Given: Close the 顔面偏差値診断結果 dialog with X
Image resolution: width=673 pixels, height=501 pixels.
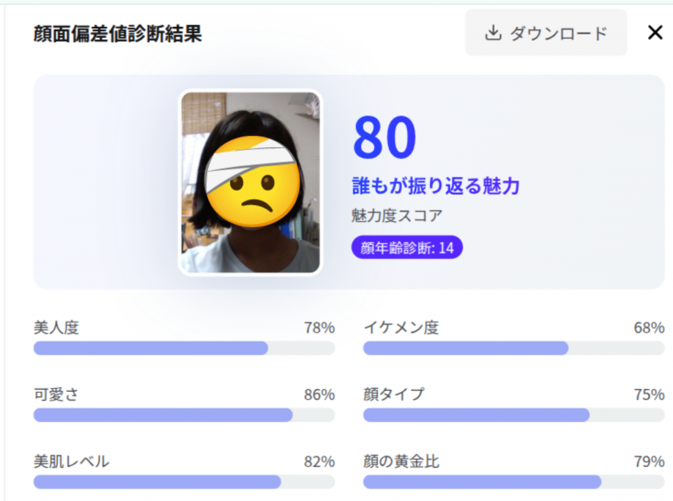Looking at the screenshot, I should 655,33.
